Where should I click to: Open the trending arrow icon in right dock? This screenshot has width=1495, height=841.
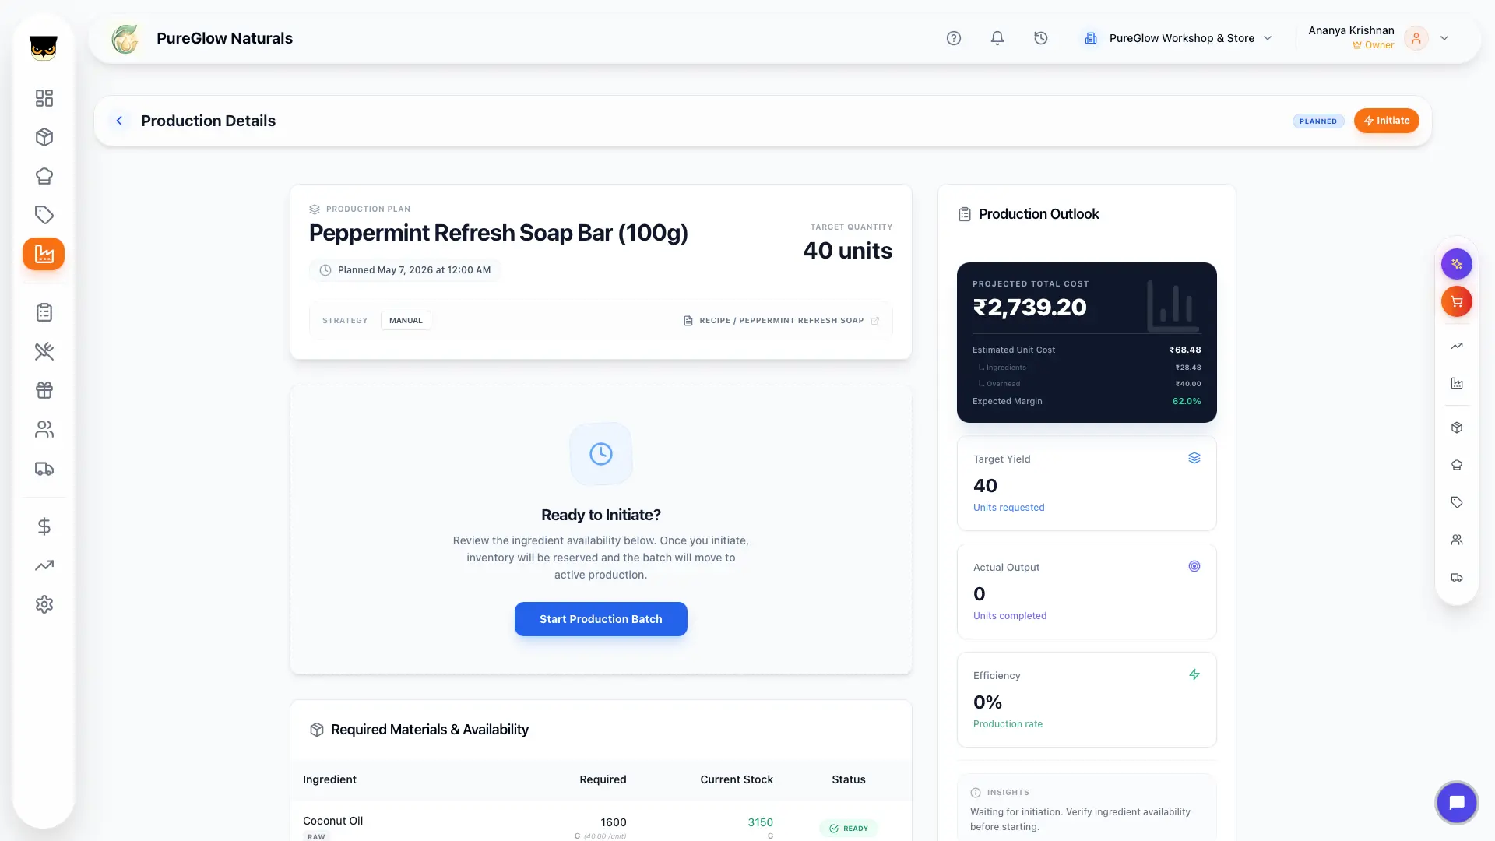pos(1457,346)
